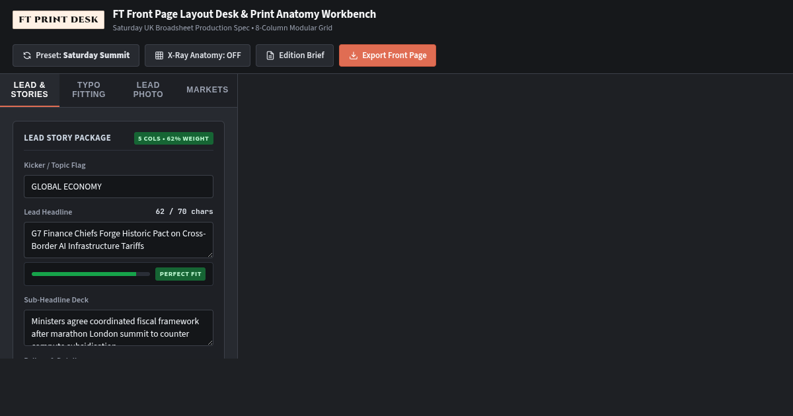Click the 5 COLS • 62% WEIGHT badge

[174, 139]
